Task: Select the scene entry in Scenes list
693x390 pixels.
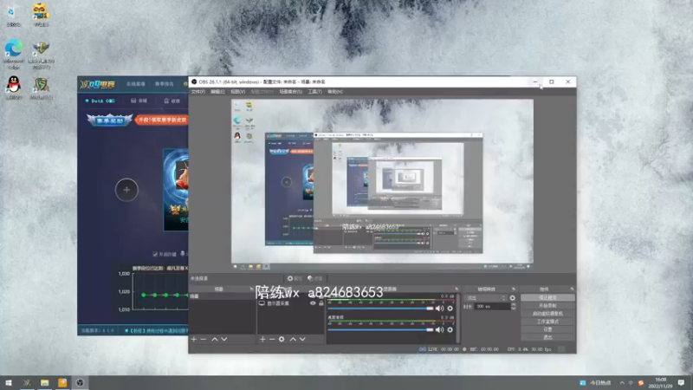Action: pos(223,296)
